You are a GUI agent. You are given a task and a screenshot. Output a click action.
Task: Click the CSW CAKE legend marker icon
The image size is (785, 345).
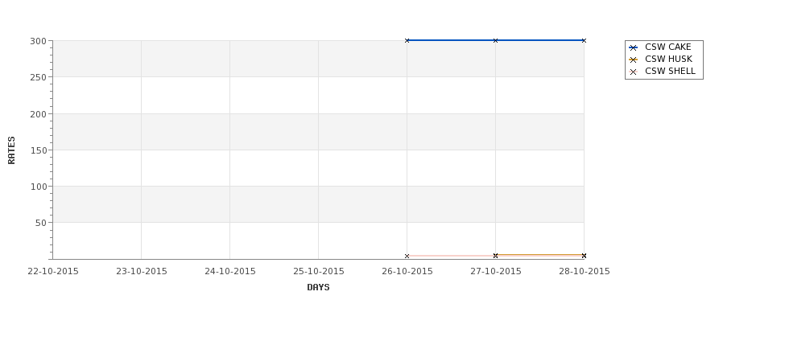(633, 47)
